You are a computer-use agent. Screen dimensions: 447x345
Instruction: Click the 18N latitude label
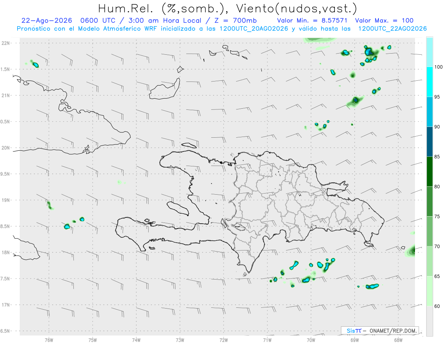tap(6, 252)
